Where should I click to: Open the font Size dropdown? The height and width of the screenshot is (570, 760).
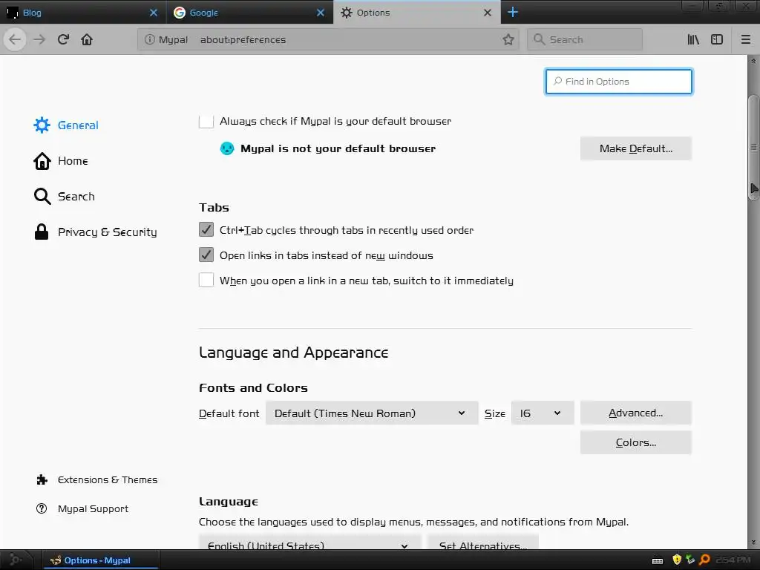point(543,413)
